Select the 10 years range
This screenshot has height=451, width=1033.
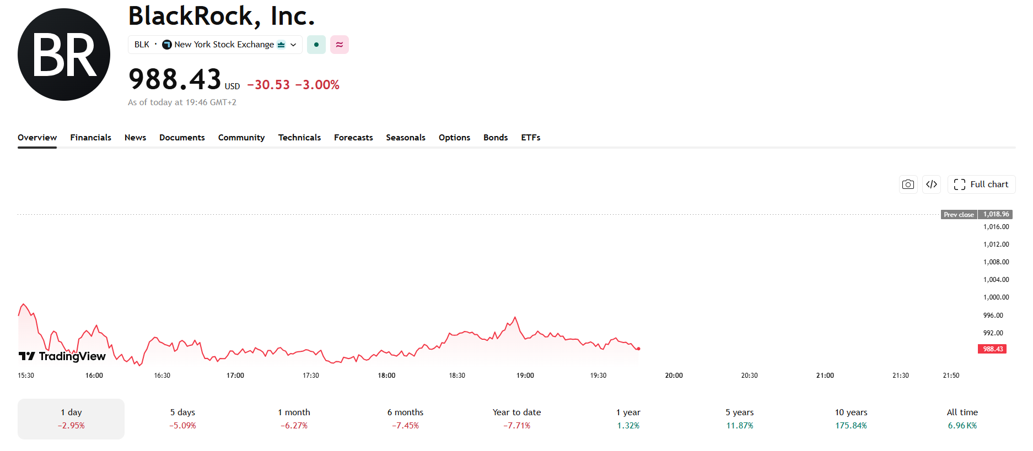click(x=851, y=419)
